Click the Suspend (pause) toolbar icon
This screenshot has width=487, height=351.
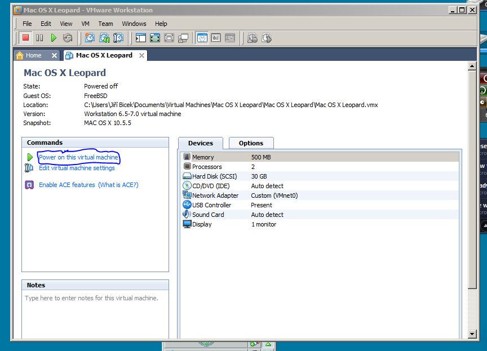point(39,38)
